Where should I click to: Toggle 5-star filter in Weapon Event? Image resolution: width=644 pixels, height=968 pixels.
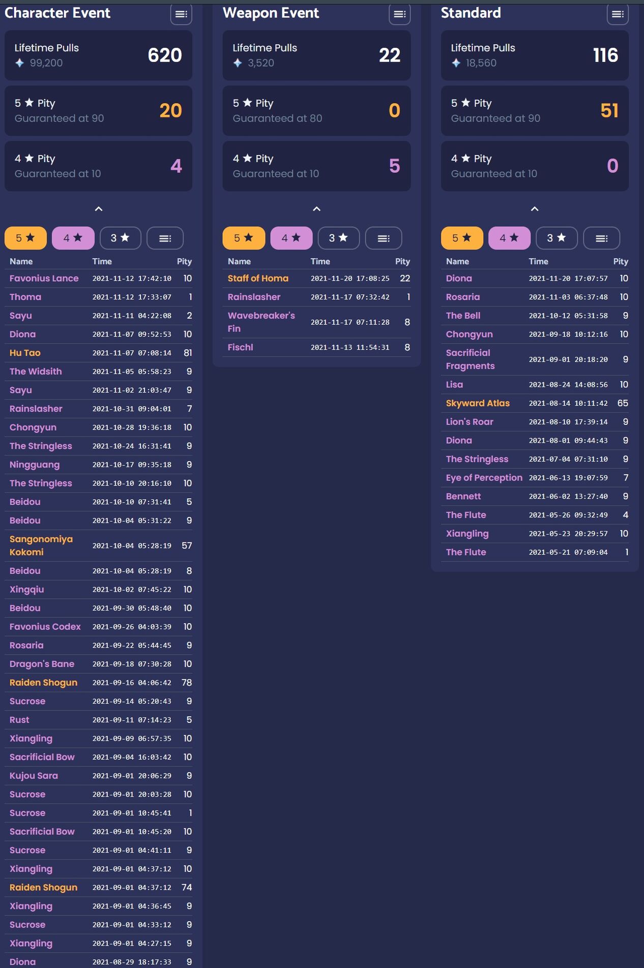click(x=244, y=238)
